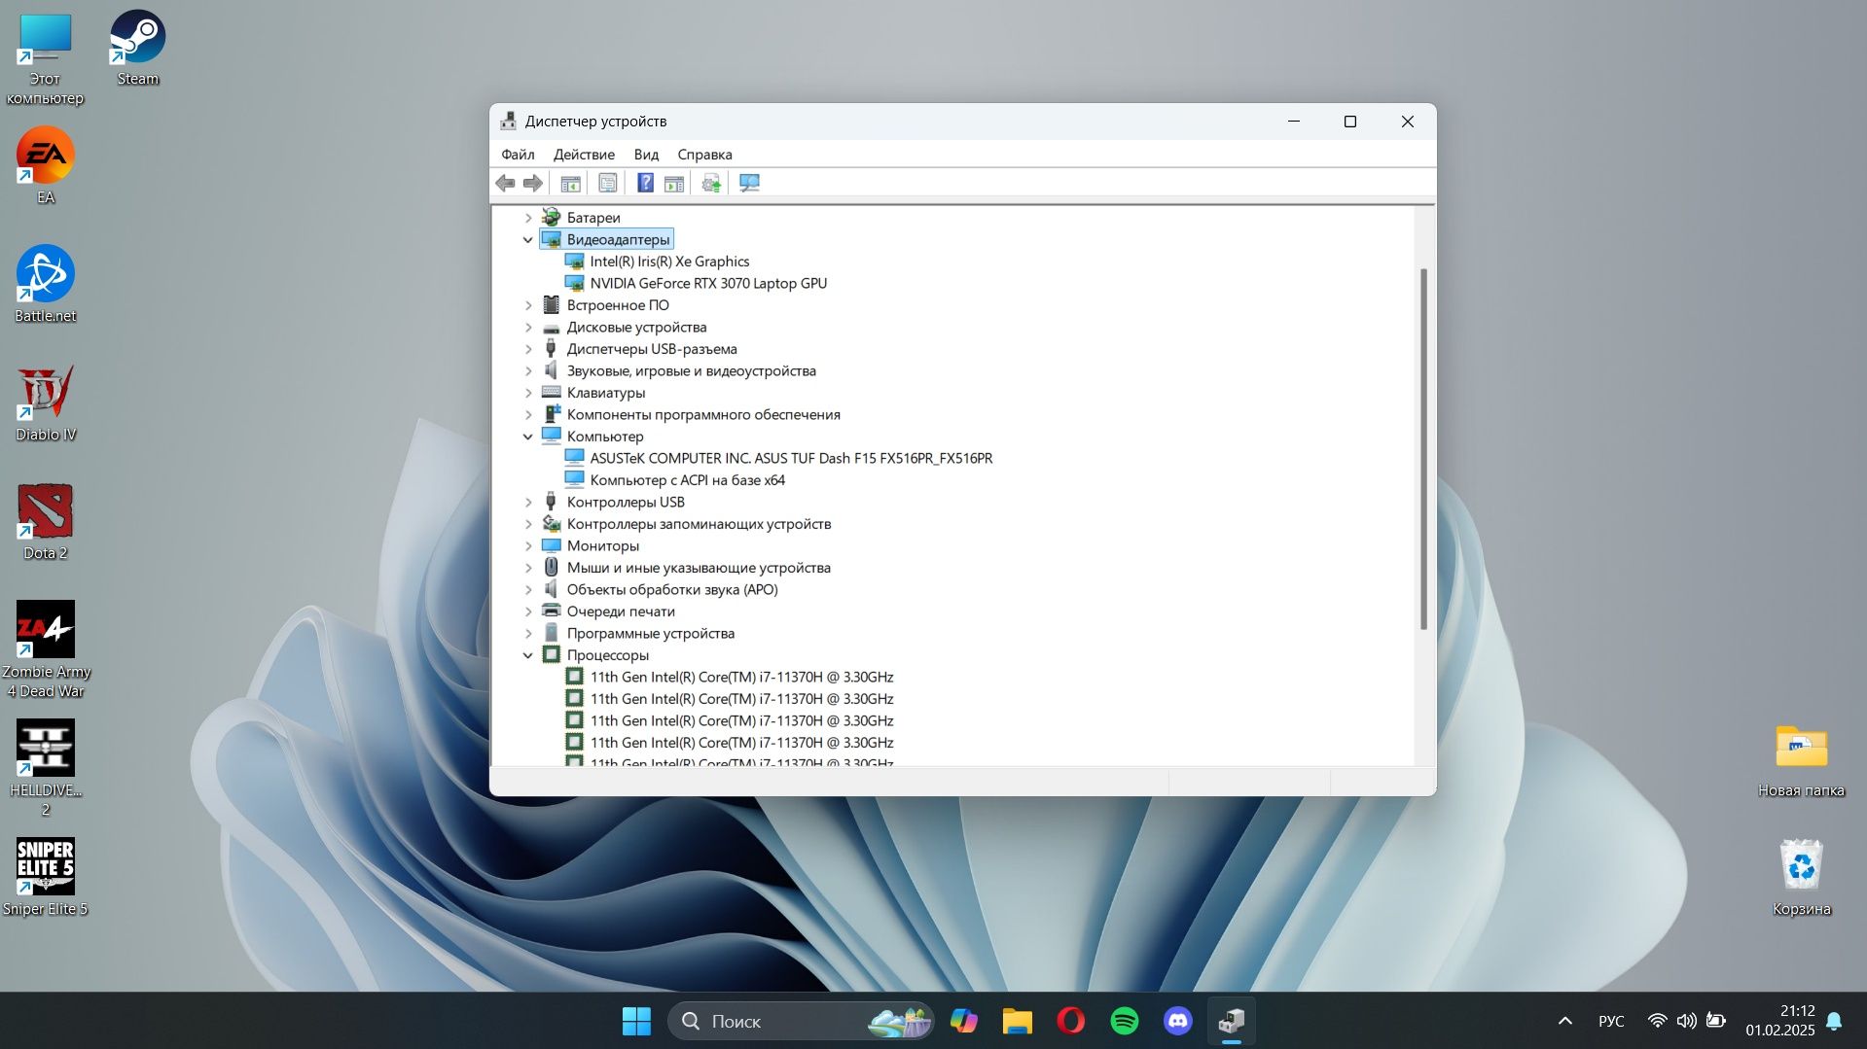Click the action pane toolbar icon
1867x1049 pixels.
(x=674, y=183)
